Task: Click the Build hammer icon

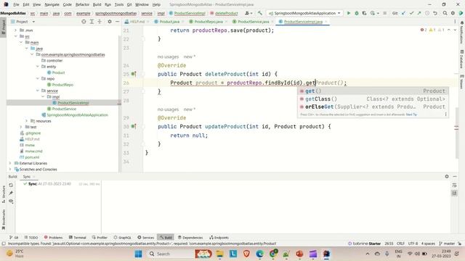Action: click(x=260, y=13)
